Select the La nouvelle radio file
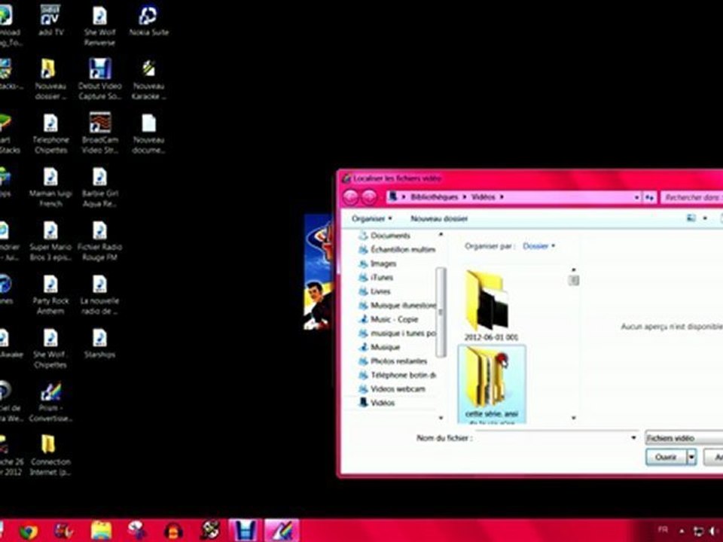Image resolution: width=723 pixels, height=542 pixels. (99, 295)
